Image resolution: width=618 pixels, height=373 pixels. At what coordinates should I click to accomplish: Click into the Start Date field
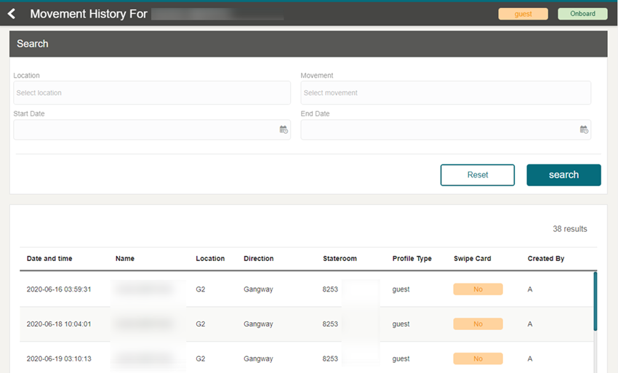click(x=152, y=129)
